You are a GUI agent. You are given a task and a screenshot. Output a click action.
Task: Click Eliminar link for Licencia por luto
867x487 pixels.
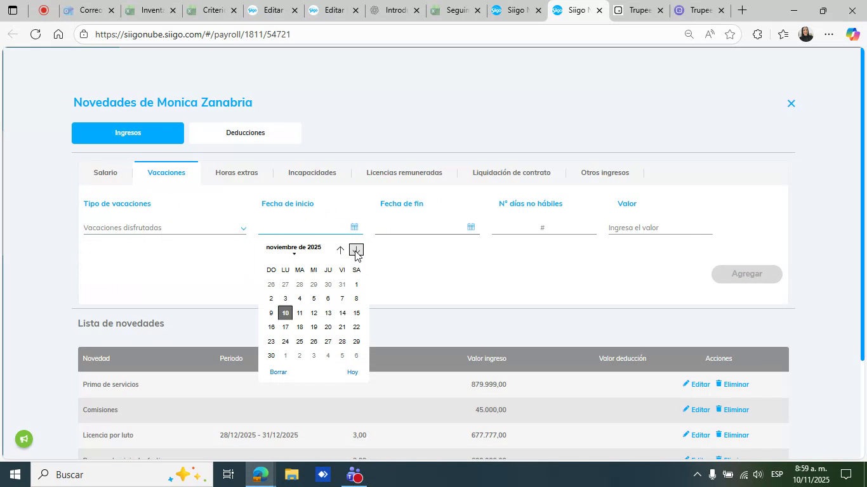tap(736, 435)
